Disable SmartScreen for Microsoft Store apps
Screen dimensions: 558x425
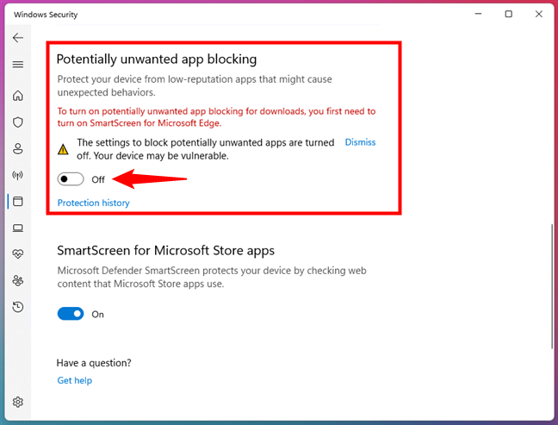click(71, 314)
